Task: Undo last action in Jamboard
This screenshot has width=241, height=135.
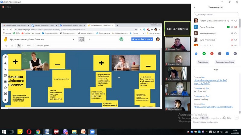Action: (x=6, y=46)
